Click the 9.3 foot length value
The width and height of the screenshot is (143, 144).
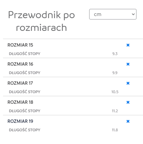[x=115, y=54]
